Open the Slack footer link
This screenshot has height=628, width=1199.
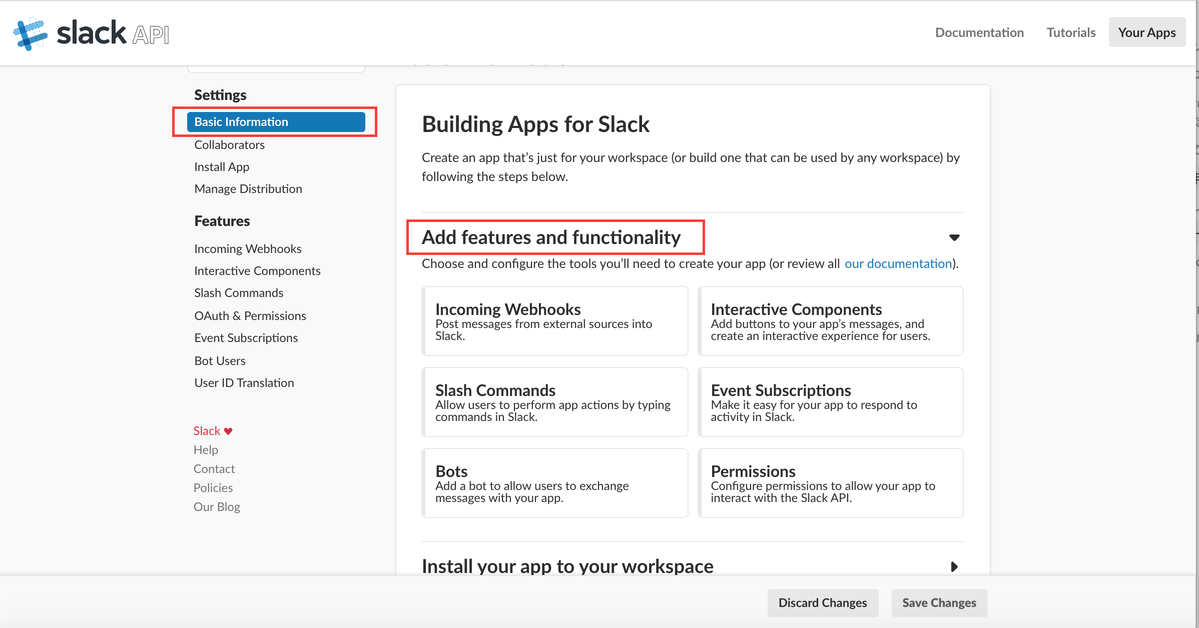207,430
